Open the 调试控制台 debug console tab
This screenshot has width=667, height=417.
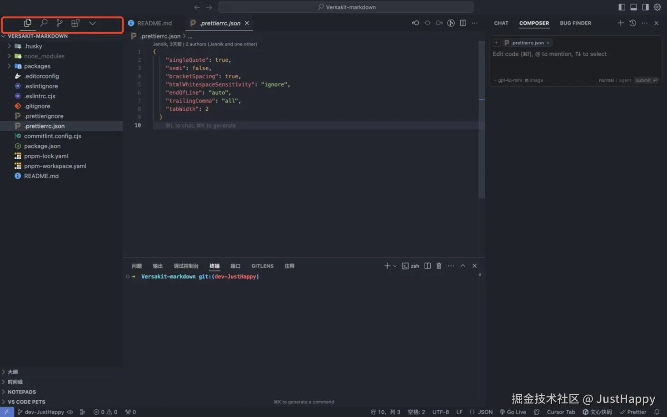tap(186, 266)
